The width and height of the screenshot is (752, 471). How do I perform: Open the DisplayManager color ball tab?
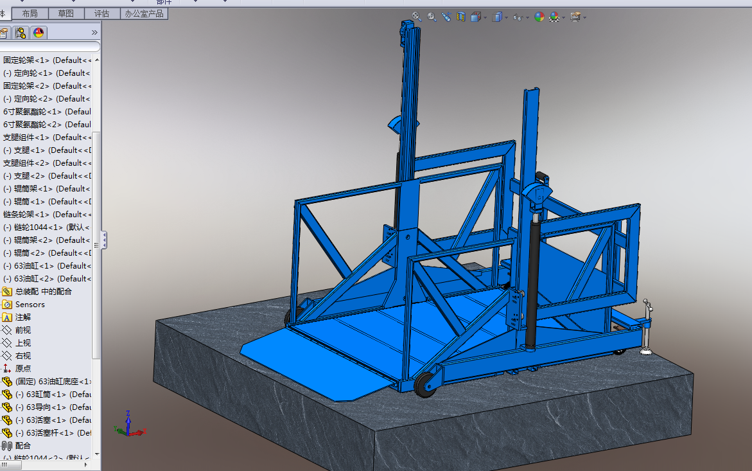point(39,33)
